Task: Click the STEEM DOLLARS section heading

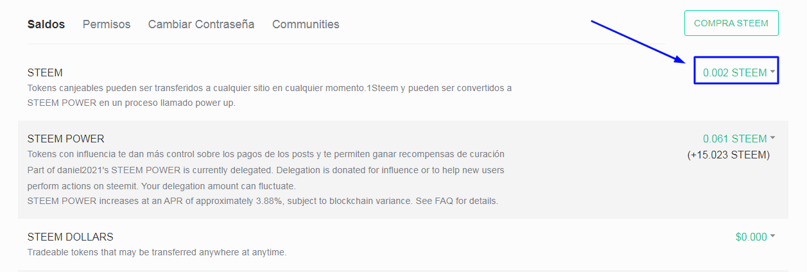Action: tap(70, 237)
